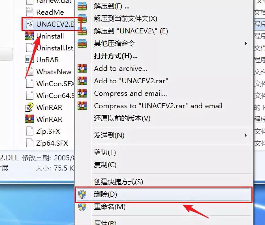Select 复制(C) in the context menu
This screenshot has width=265, height=225.
[105, 165]
